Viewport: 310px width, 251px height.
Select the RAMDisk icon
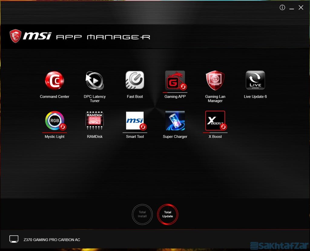coord(94,120)
